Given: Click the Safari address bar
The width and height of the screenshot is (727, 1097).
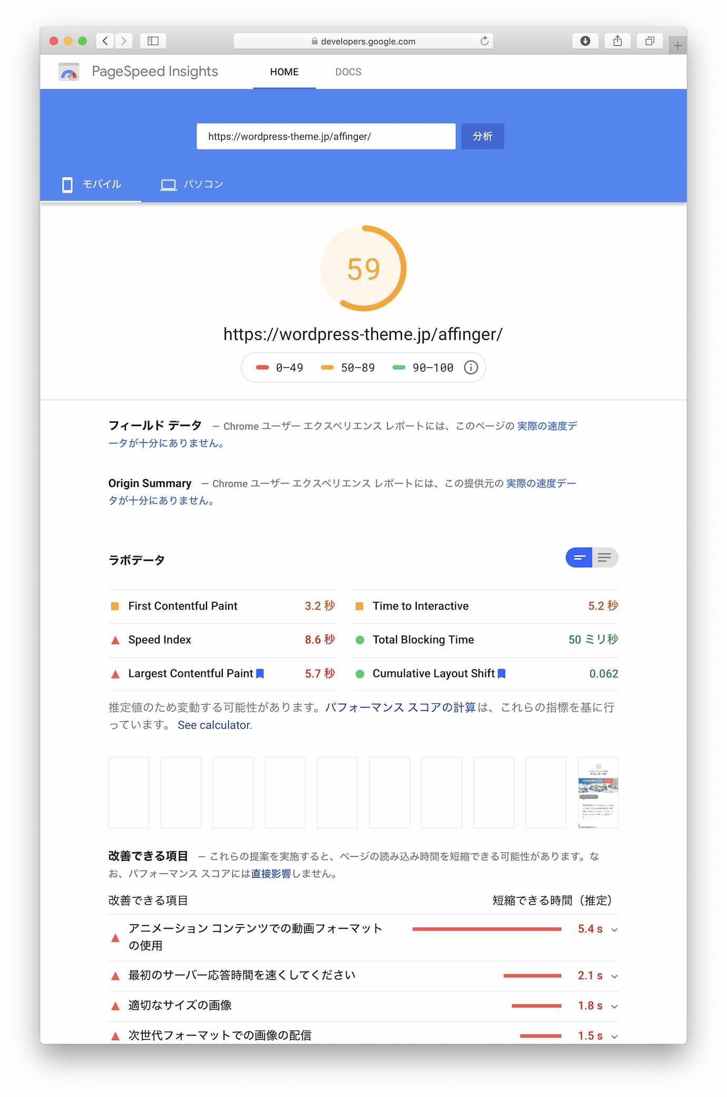Looking at the screenshot, I should click(x=363, y=41).
